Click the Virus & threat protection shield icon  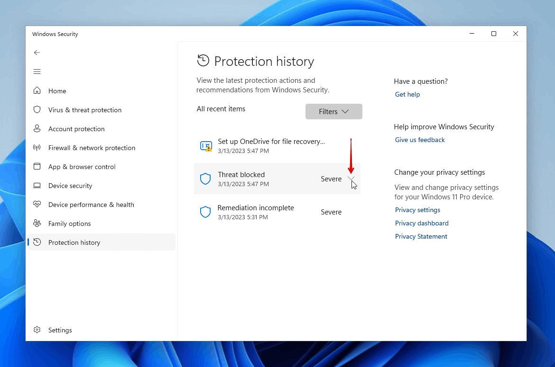[37, 109]
